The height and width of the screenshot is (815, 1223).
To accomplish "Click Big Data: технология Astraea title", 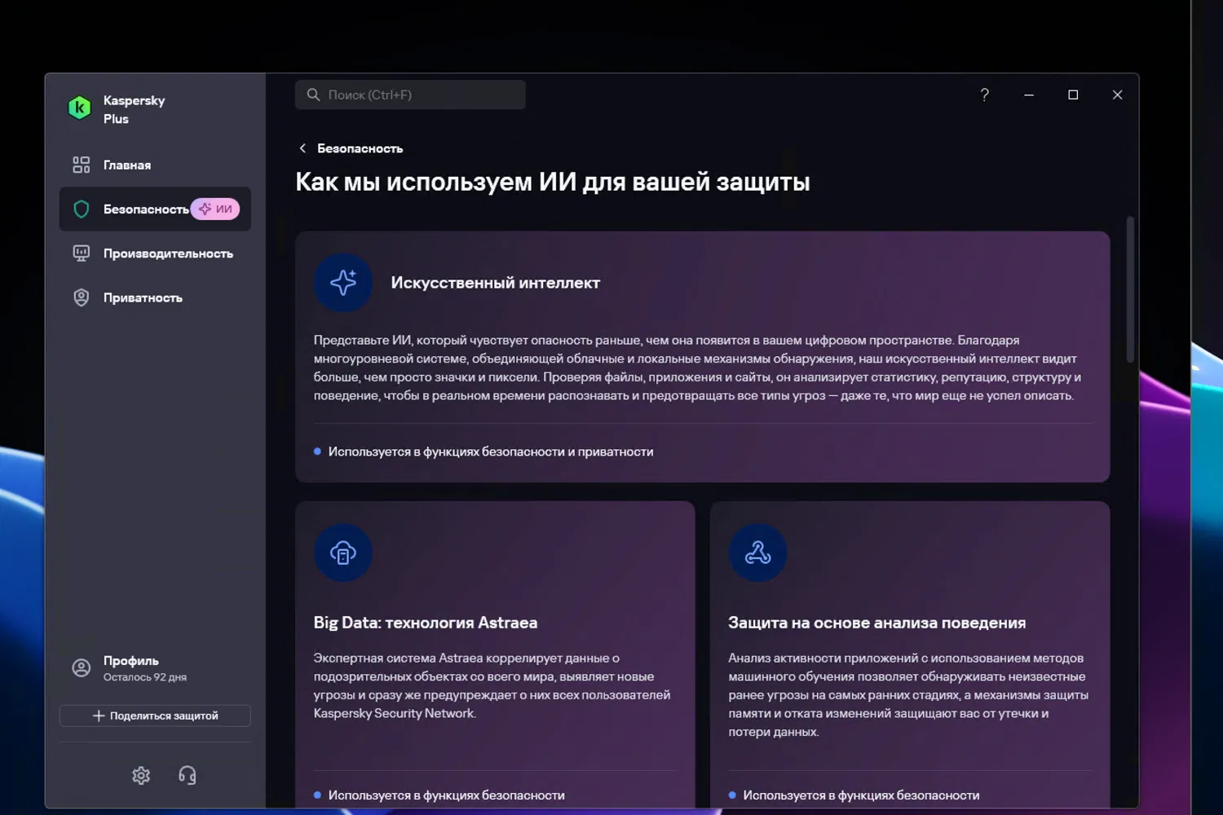I will tap(426, 623).
